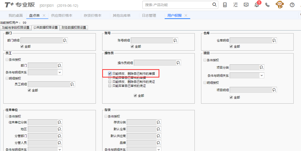The image size is (301, 151).
Task: Go to 我的桌面 tab
Action: click(15, 15)
